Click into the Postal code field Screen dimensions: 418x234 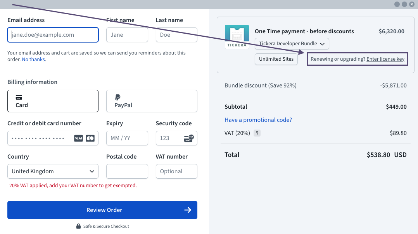point(127,171)
